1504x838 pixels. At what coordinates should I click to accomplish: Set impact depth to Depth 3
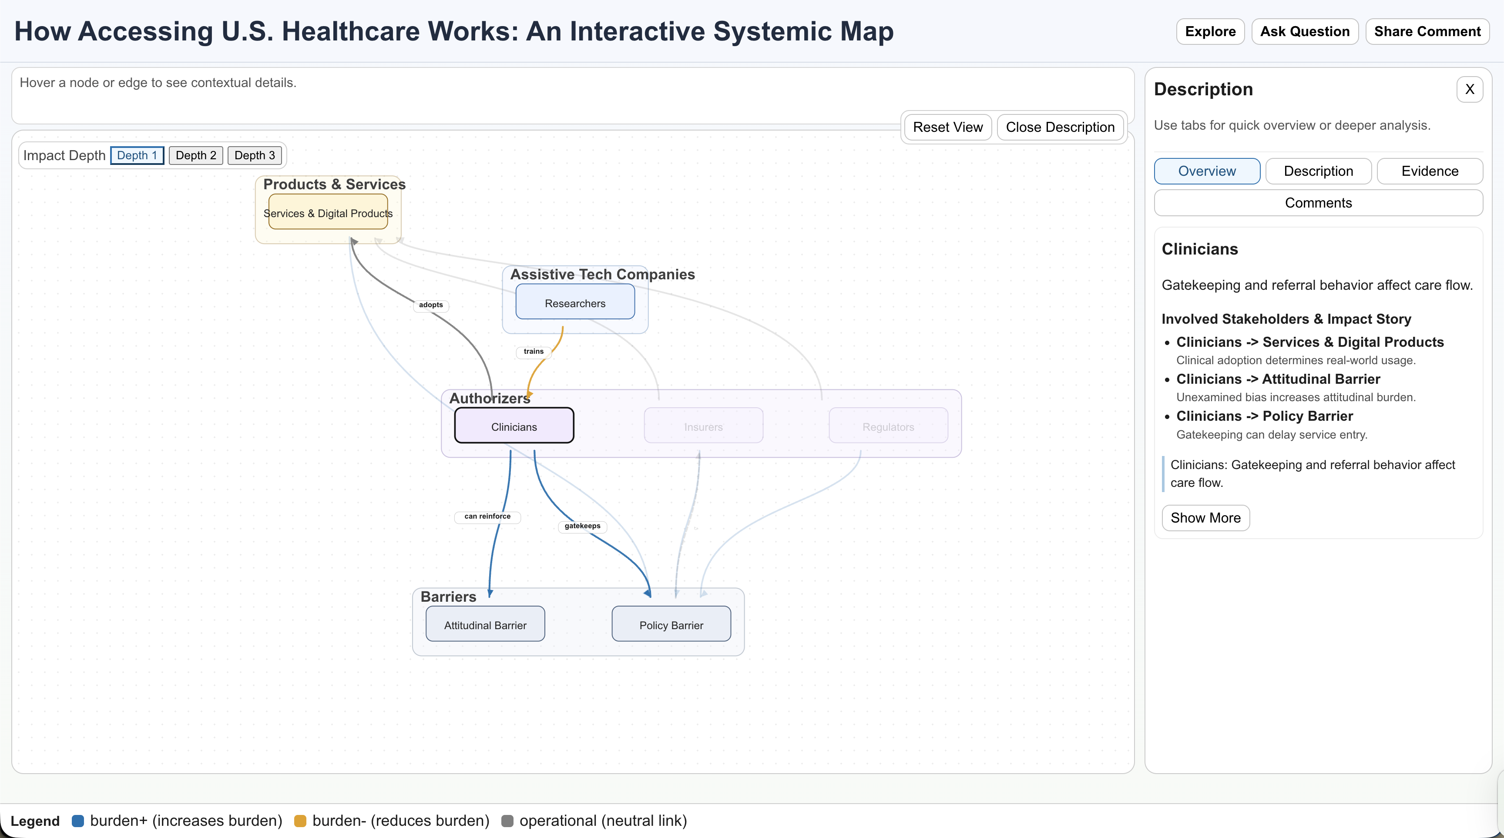pyautogui.click(x=255, y=155)
